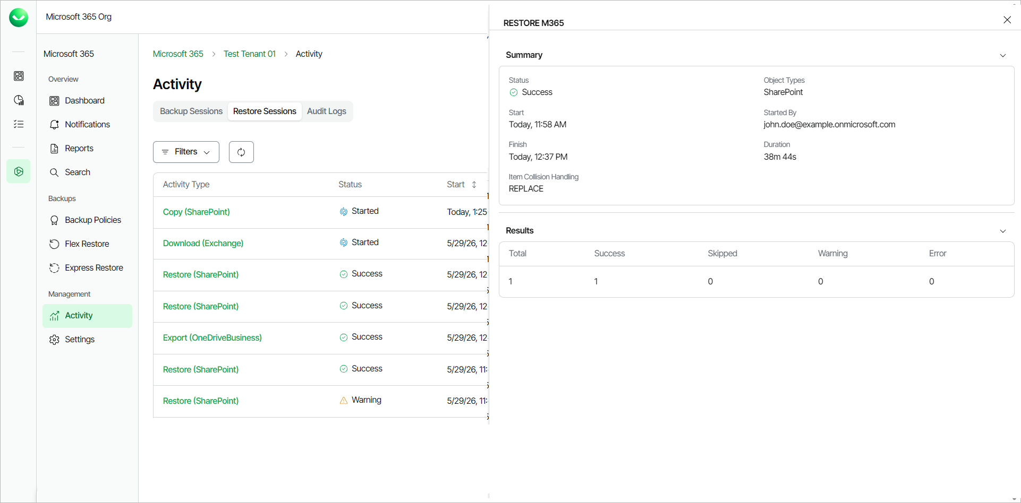Open Search in the sidebar

(87, 172)
